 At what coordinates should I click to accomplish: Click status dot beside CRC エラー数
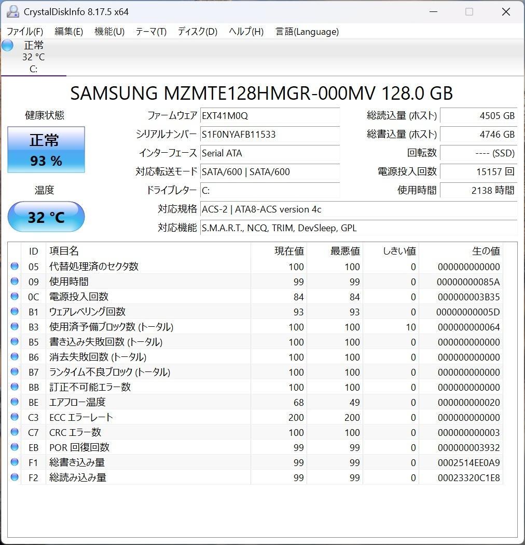(14, 432)
